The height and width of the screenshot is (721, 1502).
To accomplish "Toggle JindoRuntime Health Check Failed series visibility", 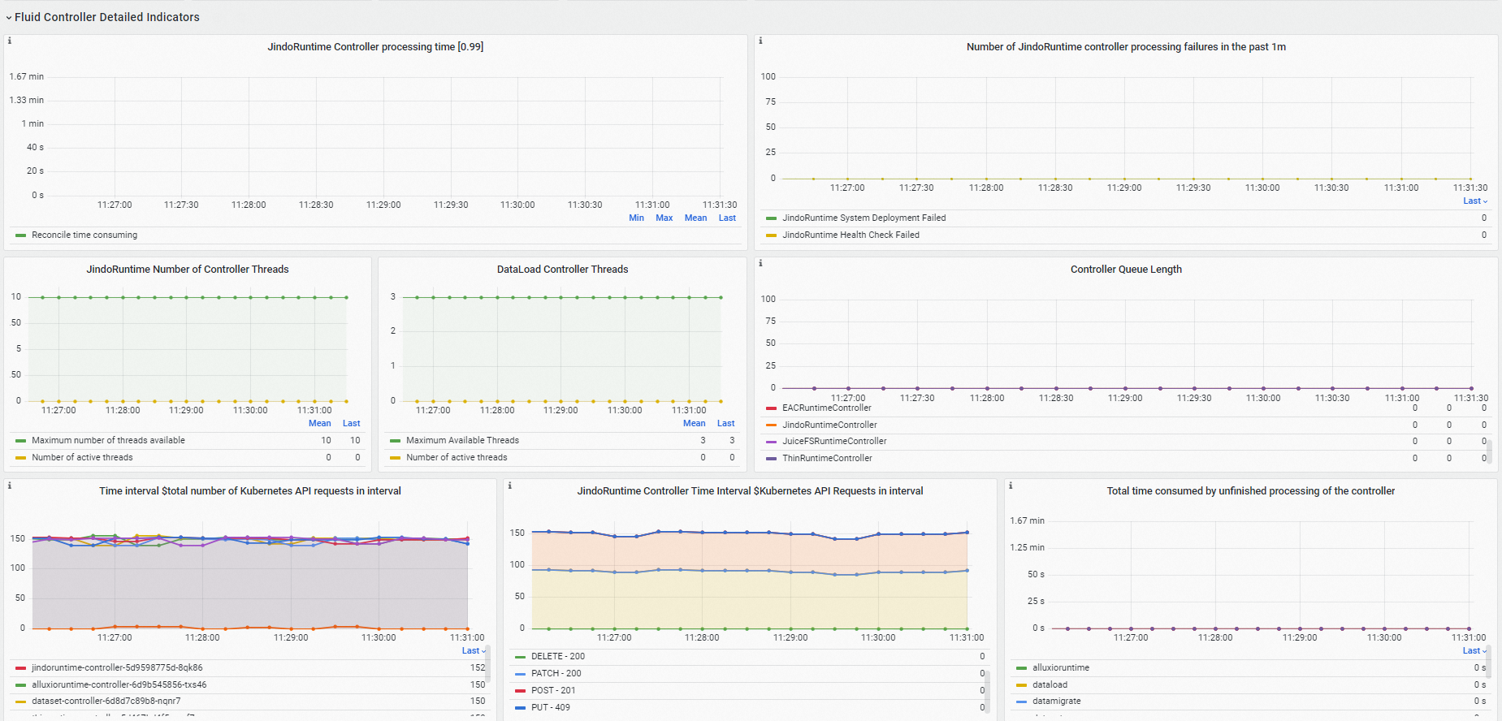I will point(851,235).
